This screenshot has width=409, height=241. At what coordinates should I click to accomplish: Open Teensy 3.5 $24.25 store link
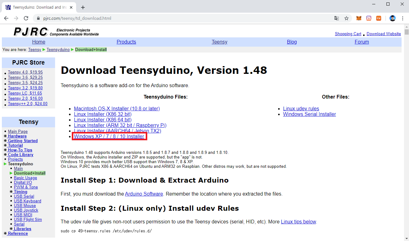[x=25, y=82]
